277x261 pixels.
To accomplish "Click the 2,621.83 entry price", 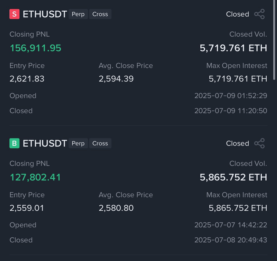I will click(x=27, y=78).
